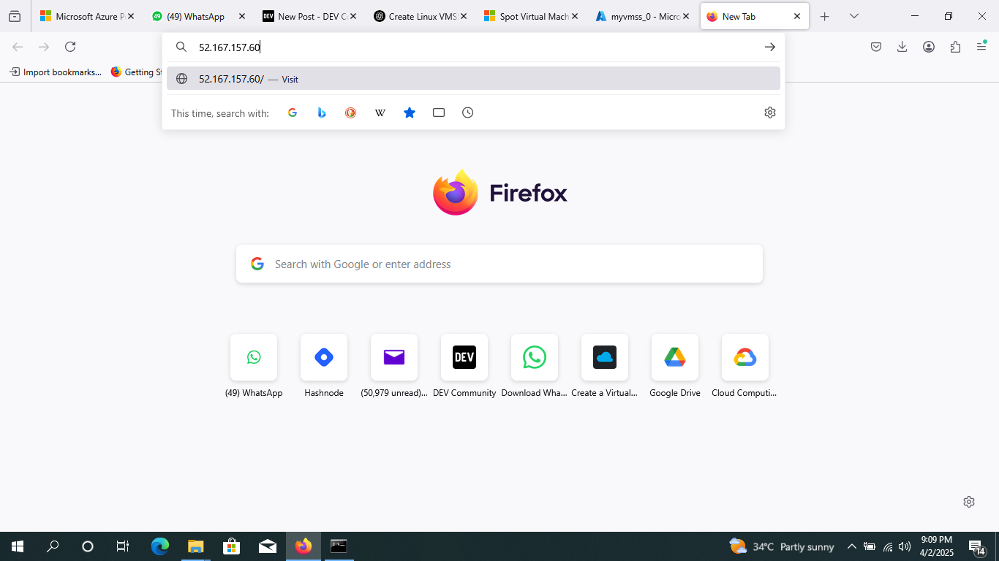Open search settings gear in URL dropdown
The image size is (999, 561).
pyautogui.click(x=770, y=112)
